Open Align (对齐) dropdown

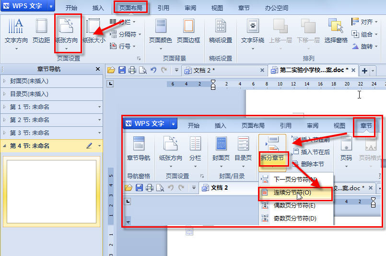click(x=364, y=22)
